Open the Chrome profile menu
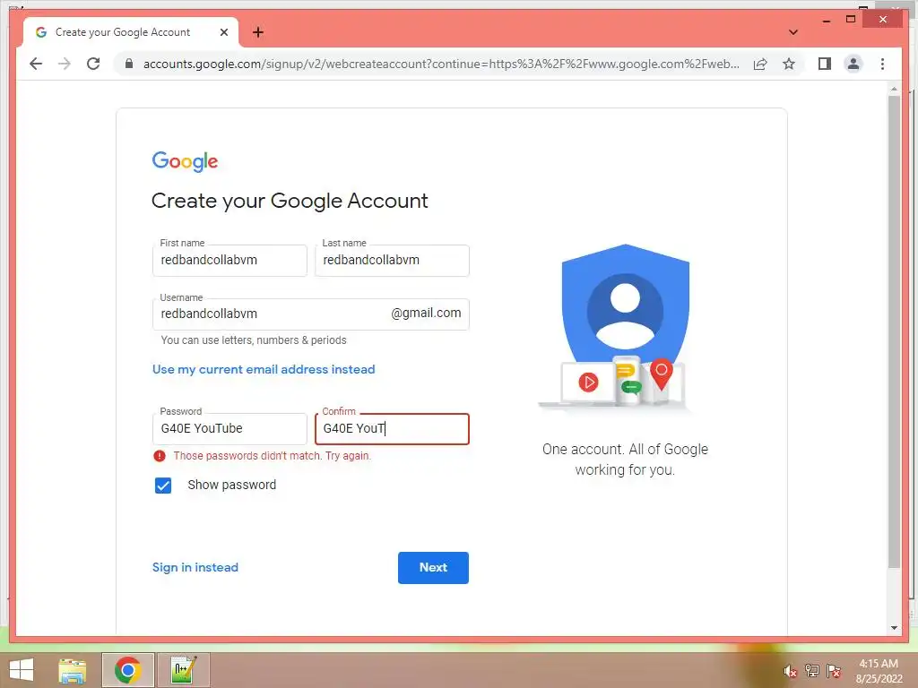The height and width of the screenshot is (688, 918). pyautogui.click(x=853, y=64)
